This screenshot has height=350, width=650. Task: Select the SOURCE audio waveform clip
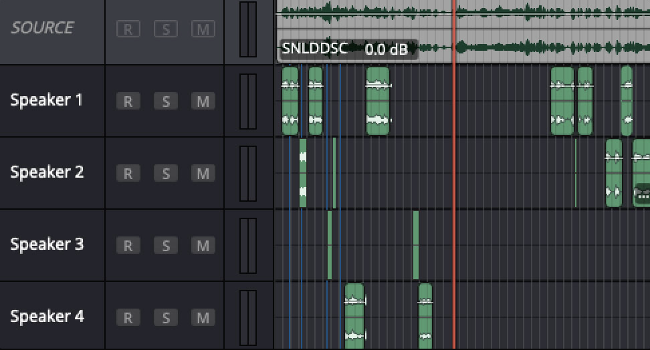[x=463, y=31]
